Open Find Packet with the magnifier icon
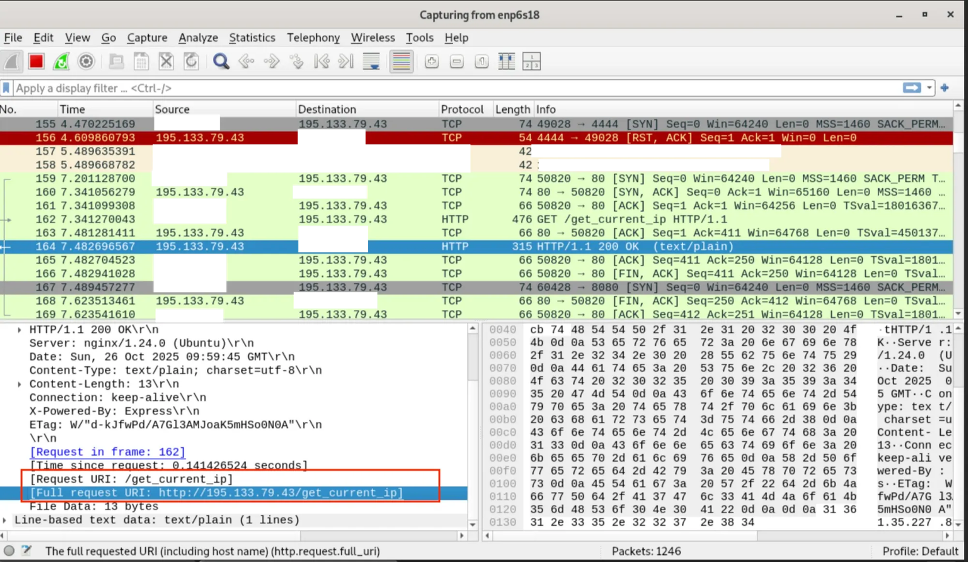 [x=221, y=61]
